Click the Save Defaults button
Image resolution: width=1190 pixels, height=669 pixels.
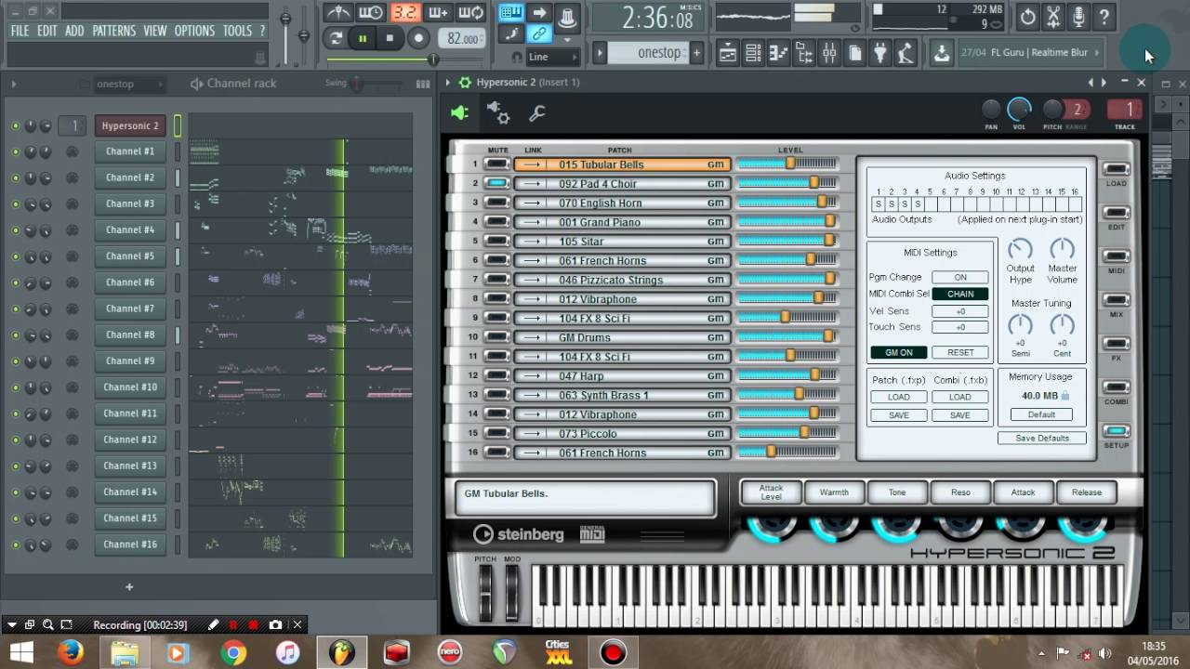(x=1041, y=438)
